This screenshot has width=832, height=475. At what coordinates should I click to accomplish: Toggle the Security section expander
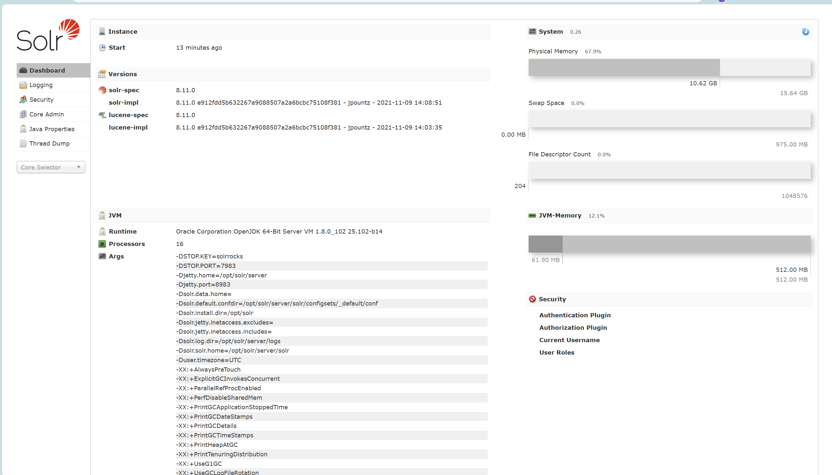coord(552,299)
